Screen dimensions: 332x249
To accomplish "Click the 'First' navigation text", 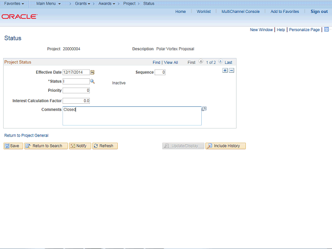I will pos(191,62).
